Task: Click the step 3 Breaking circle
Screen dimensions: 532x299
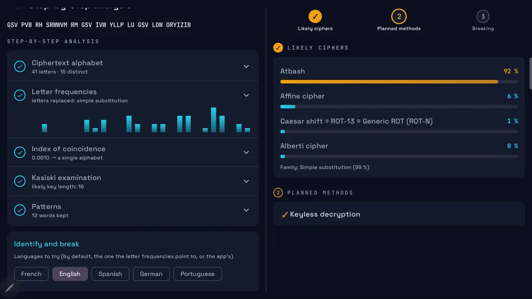Action: pos(483,16)
